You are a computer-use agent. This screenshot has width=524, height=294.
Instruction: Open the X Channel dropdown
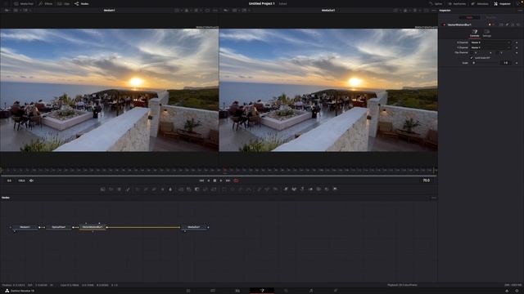[x=490, y=42]
